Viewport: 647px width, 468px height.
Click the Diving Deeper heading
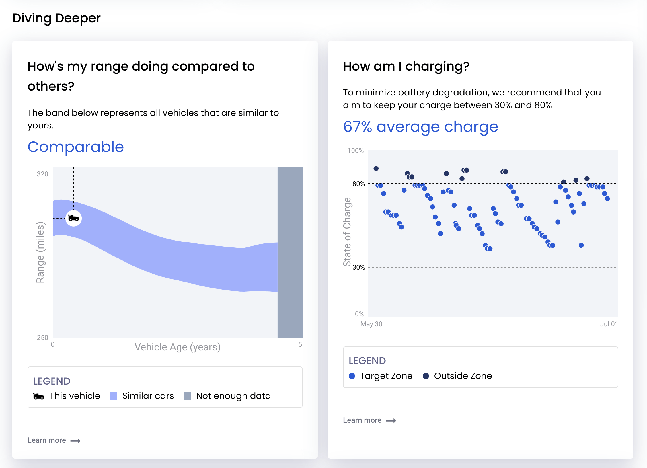[x=56, y=18]
